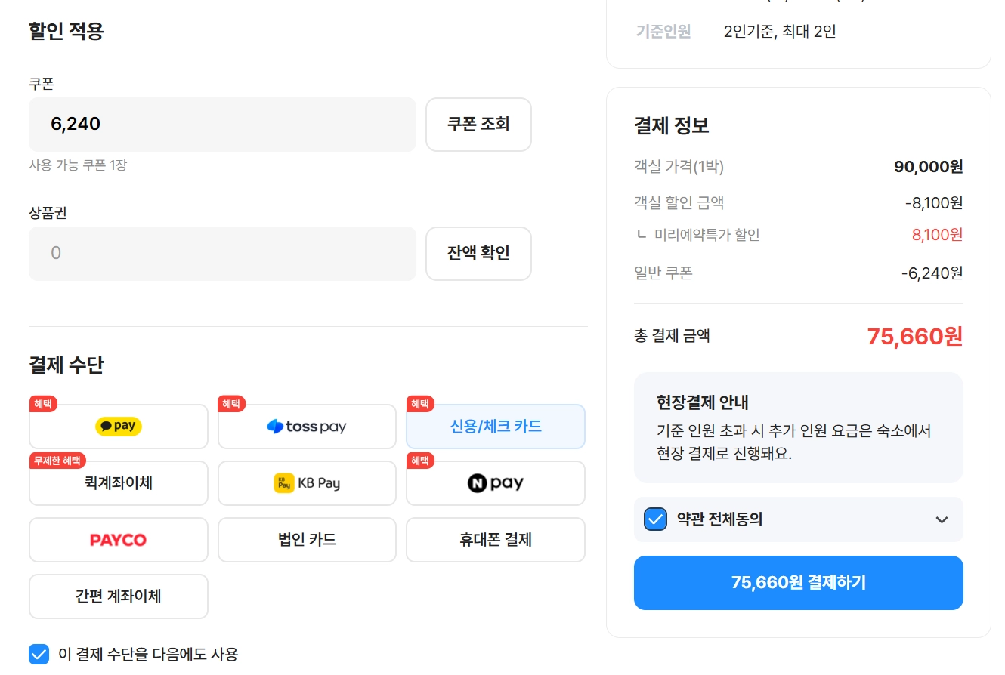
Task: Click 잔액 확인 button for gift voucher
Action: 478,254
